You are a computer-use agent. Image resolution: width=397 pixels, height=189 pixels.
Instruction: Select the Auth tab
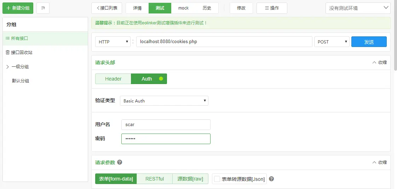(x=149, y=79)
